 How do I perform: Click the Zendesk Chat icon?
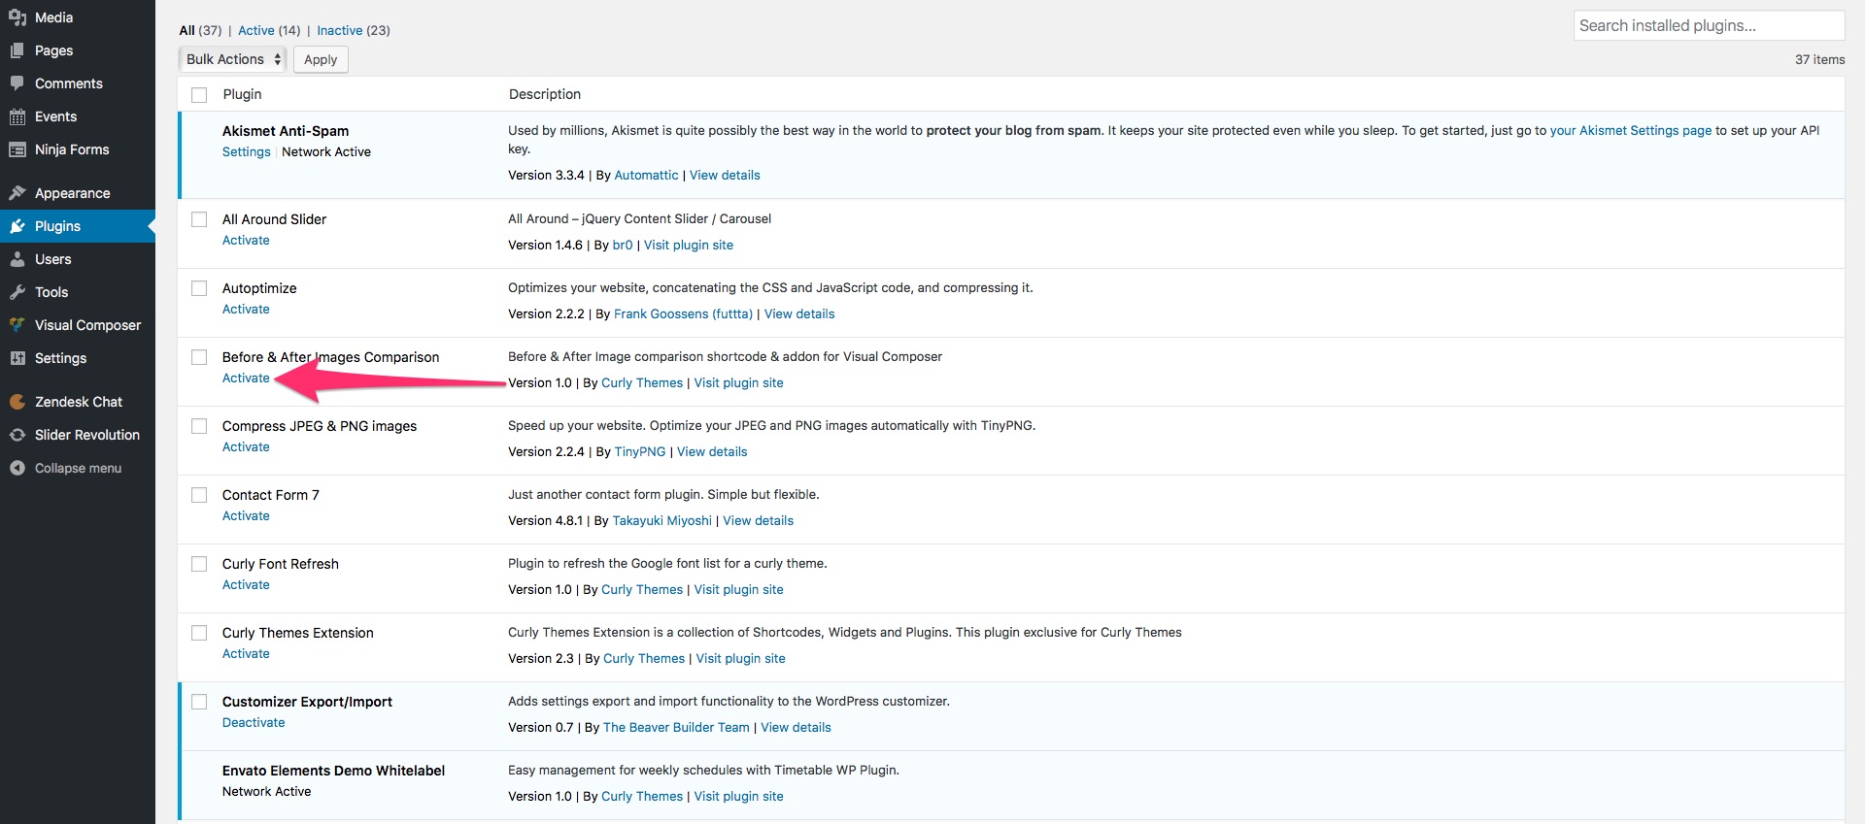(x=17, y=402)
